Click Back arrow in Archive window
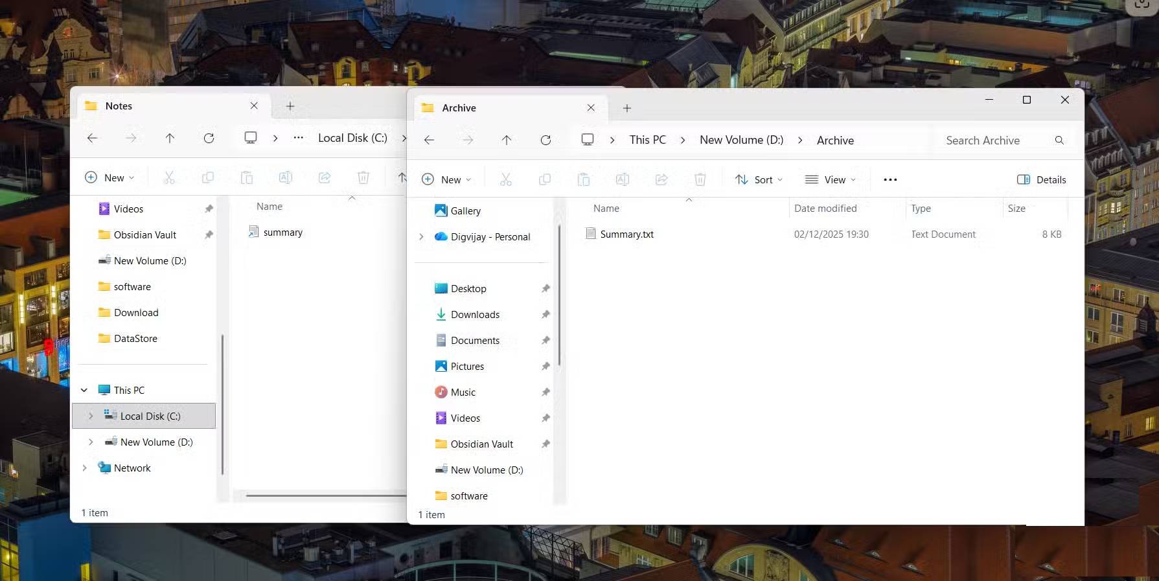Image resolution: width=1159 pixels, height=581 pixels. (429, 140)
